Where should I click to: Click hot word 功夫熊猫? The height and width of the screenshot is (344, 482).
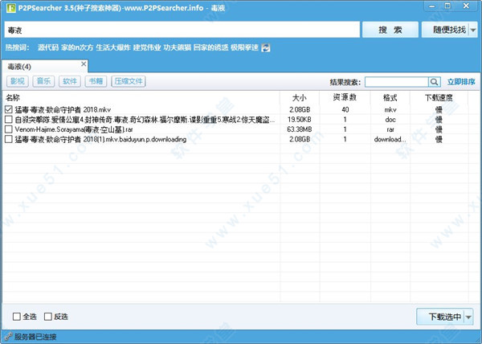(178, 47)
